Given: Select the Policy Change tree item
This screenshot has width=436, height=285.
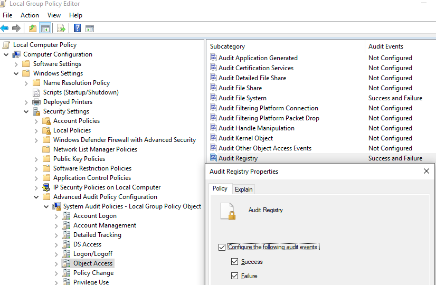Looking at the screenshot, I should [93, 272].
